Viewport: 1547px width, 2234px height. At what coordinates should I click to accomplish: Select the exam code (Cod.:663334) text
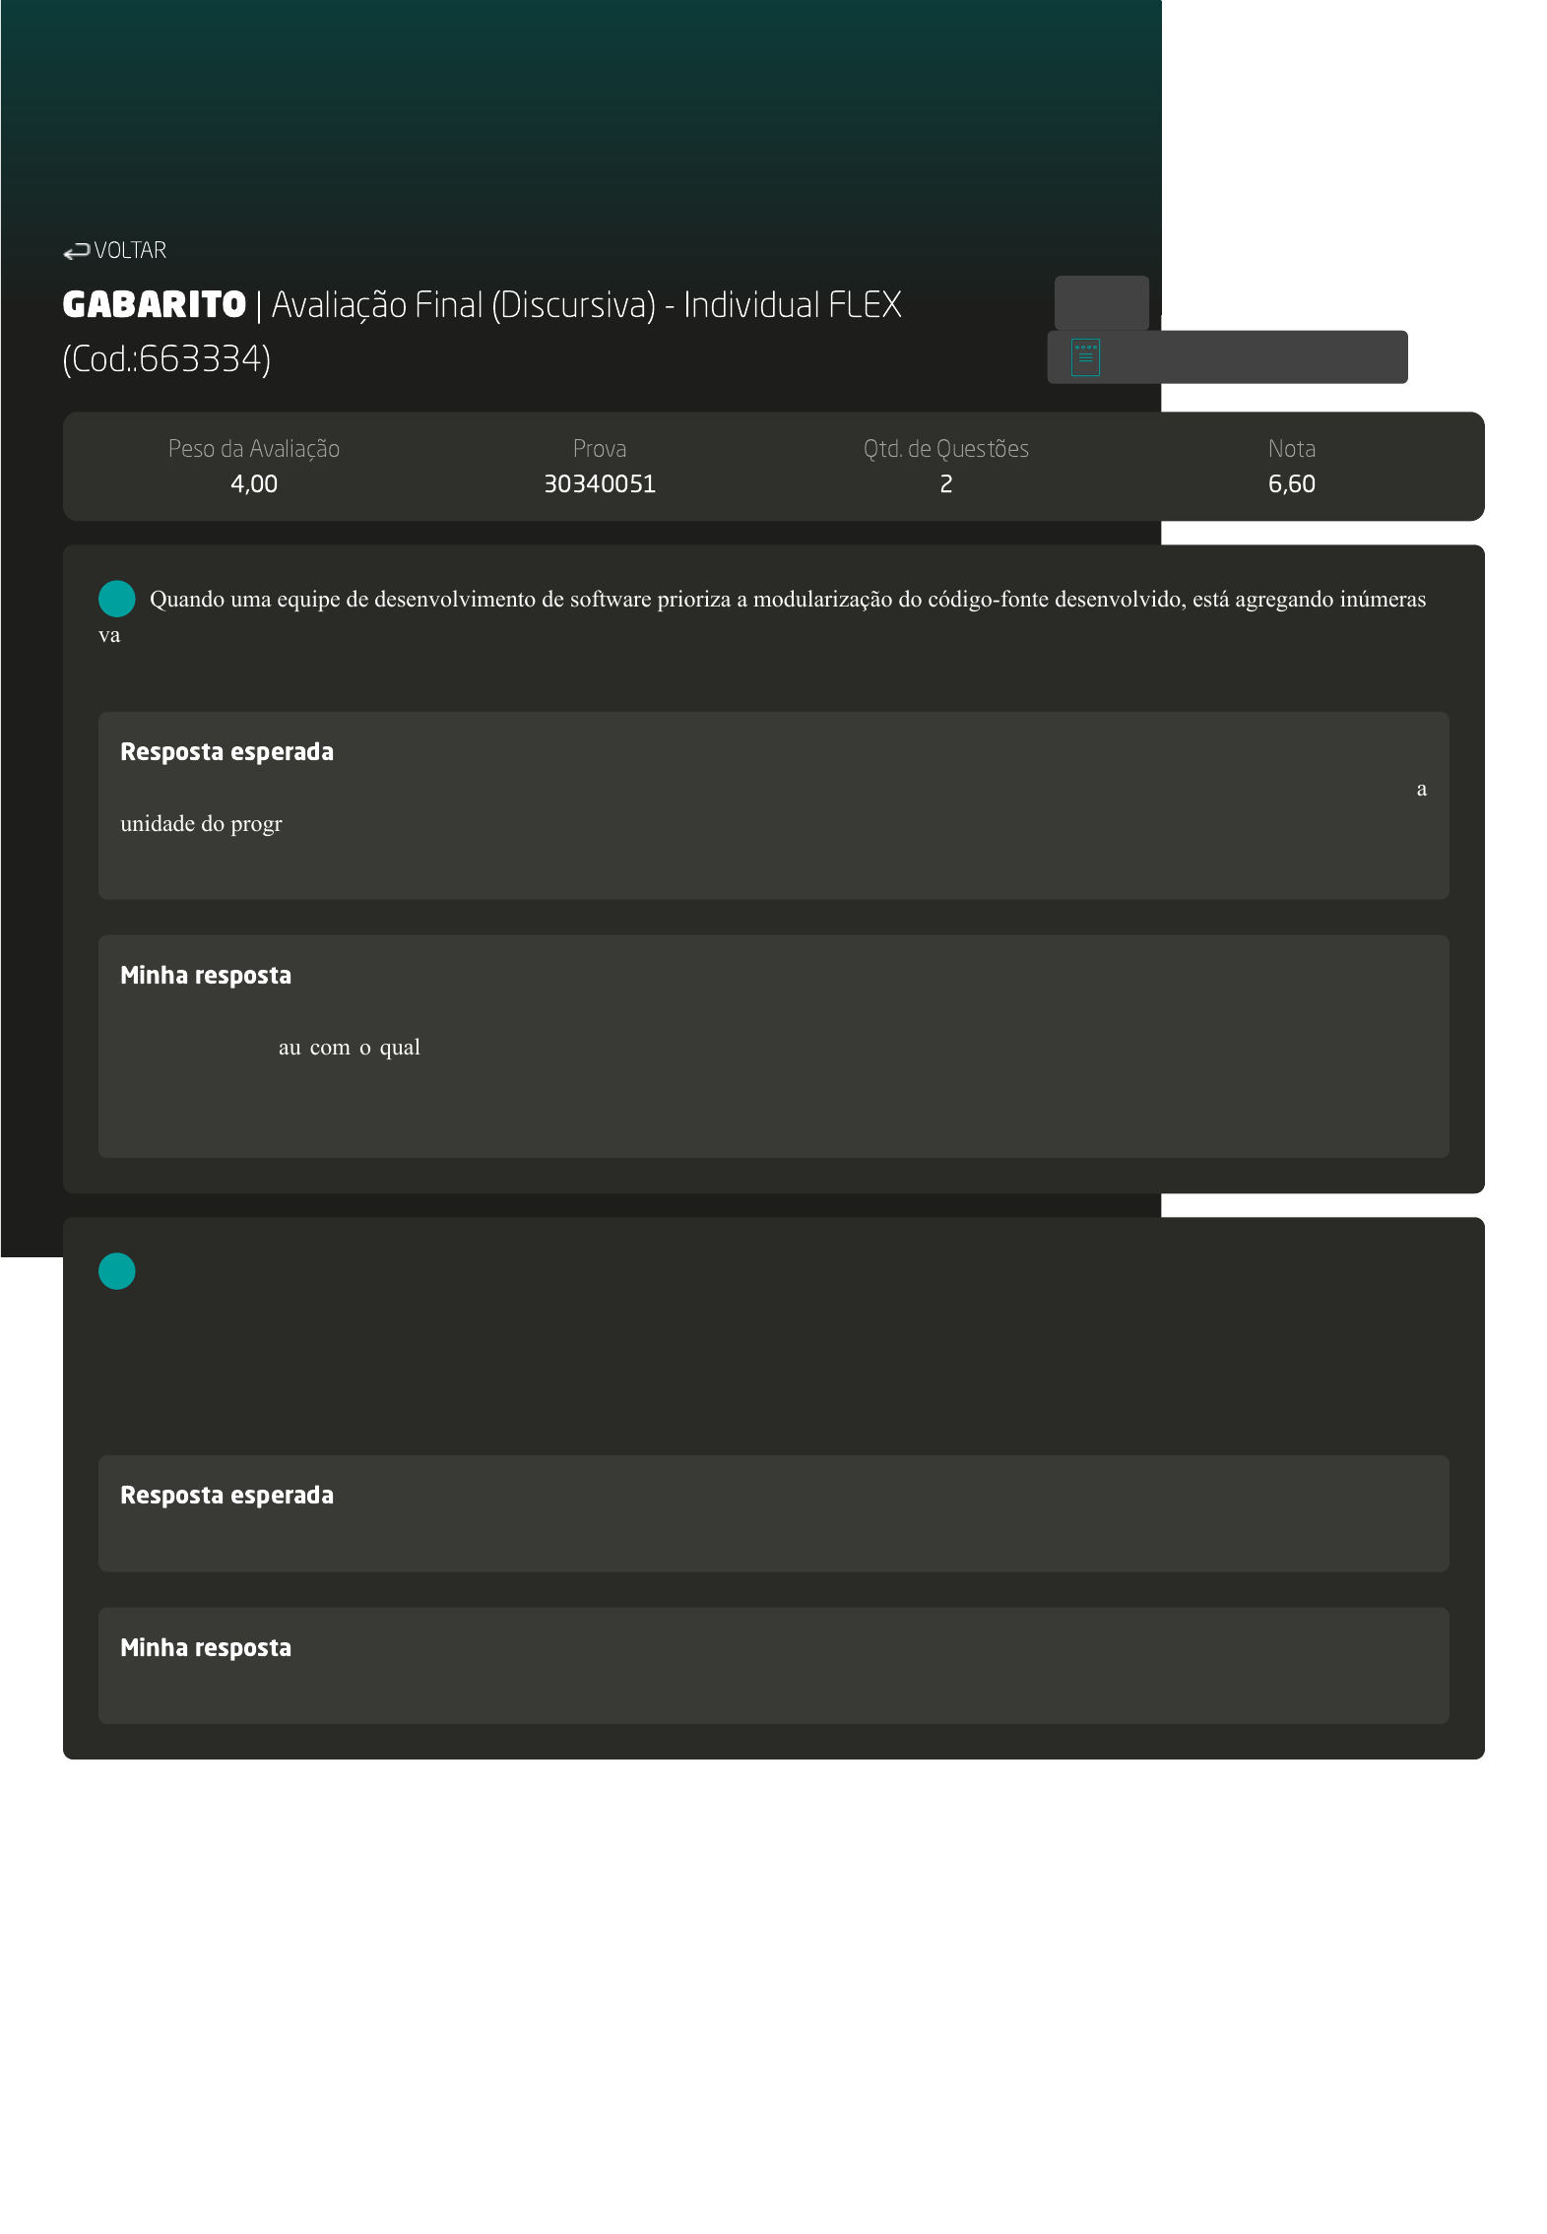click(x=166, y=359)
